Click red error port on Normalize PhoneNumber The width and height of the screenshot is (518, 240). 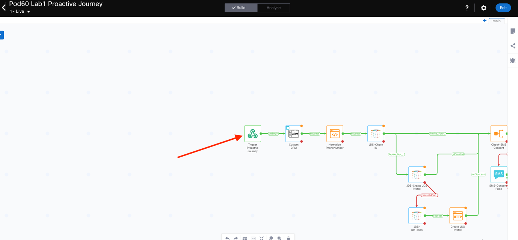pos(343,142)
